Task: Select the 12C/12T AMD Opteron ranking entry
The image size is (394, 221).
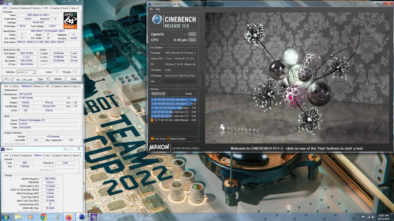Action: tap(174, 108)
